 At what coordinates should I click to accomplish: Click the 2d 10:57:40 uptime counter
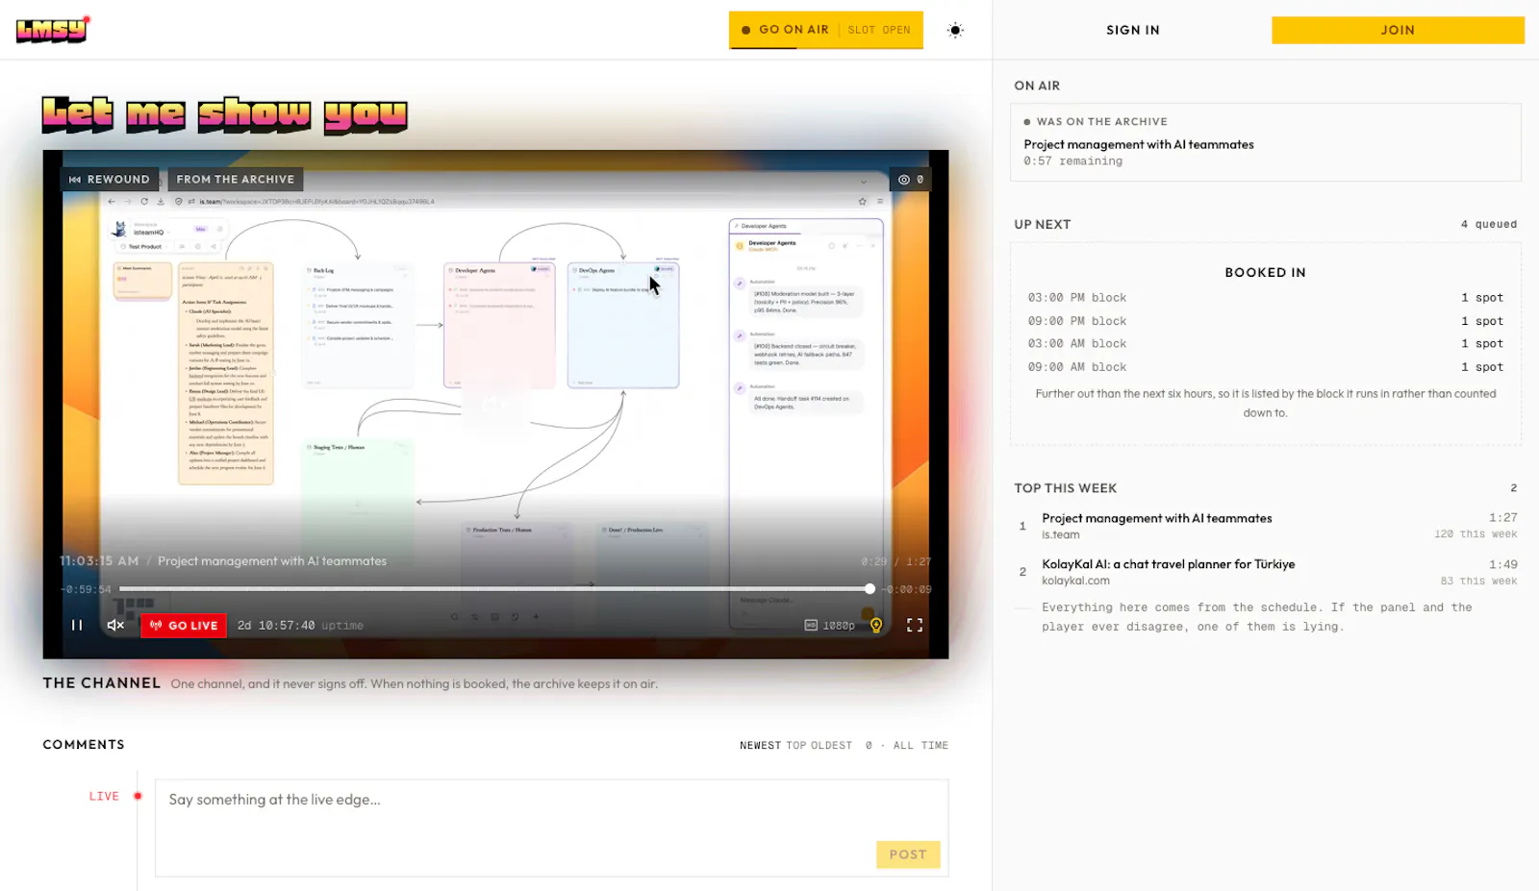pyautogui.click(x=300, y=626)
